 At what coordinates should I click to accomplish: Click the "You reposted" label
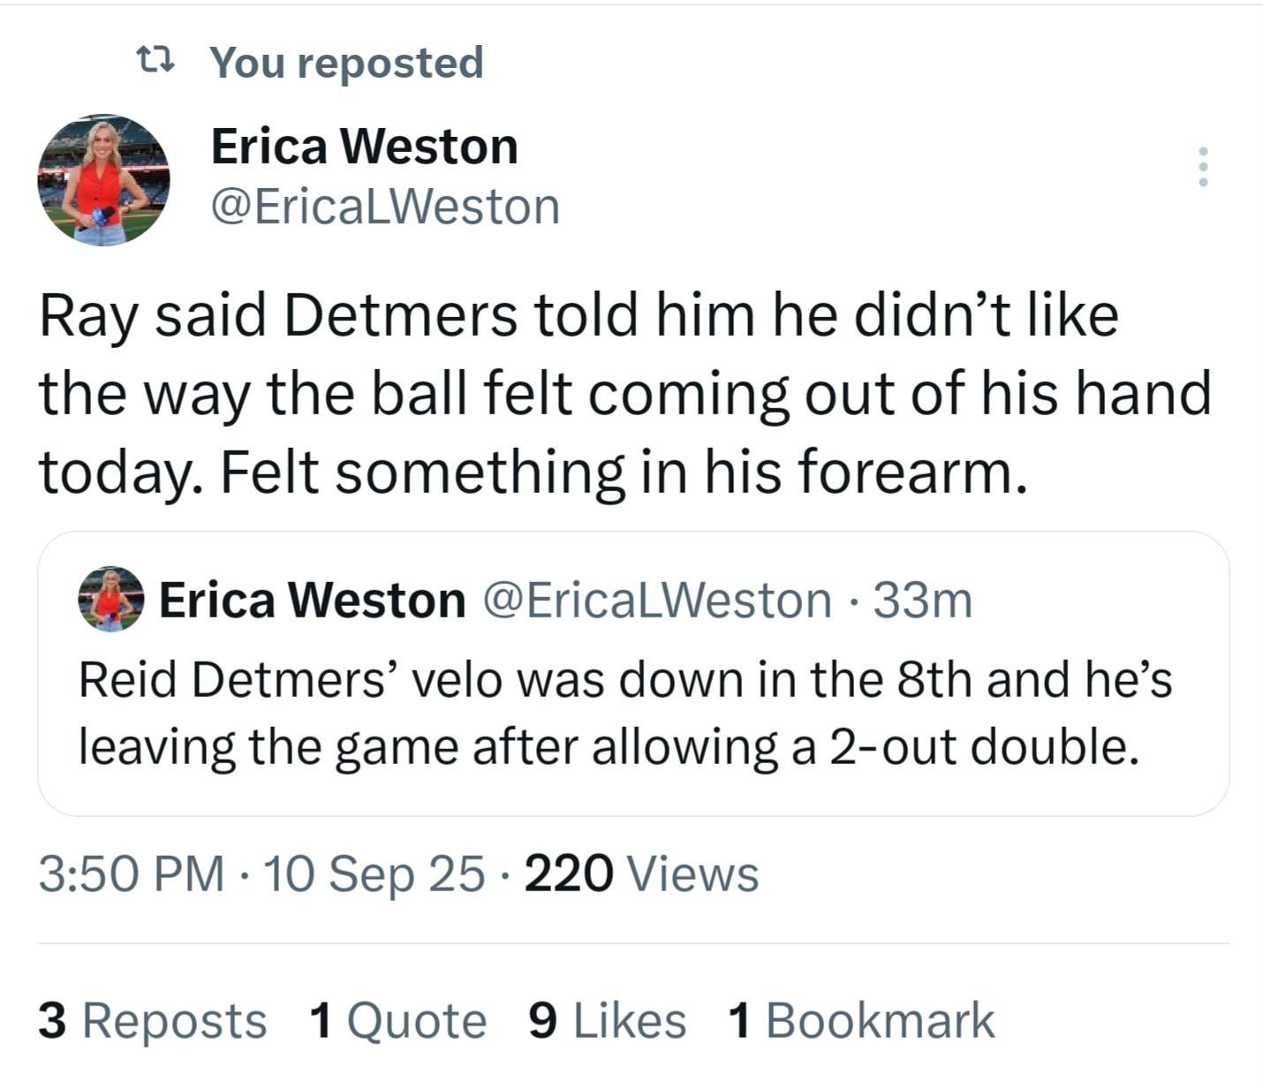346,63
